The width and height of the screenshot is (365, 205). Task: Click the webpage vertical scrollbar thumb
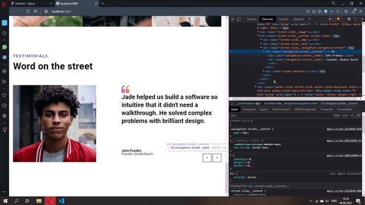click(227, 178)
